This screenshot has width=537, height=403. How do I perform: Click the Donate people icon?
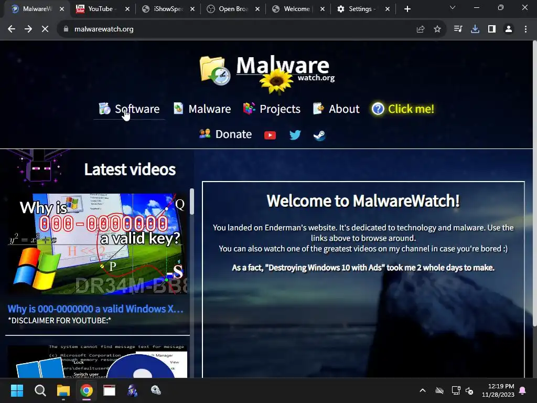(205, 133)
